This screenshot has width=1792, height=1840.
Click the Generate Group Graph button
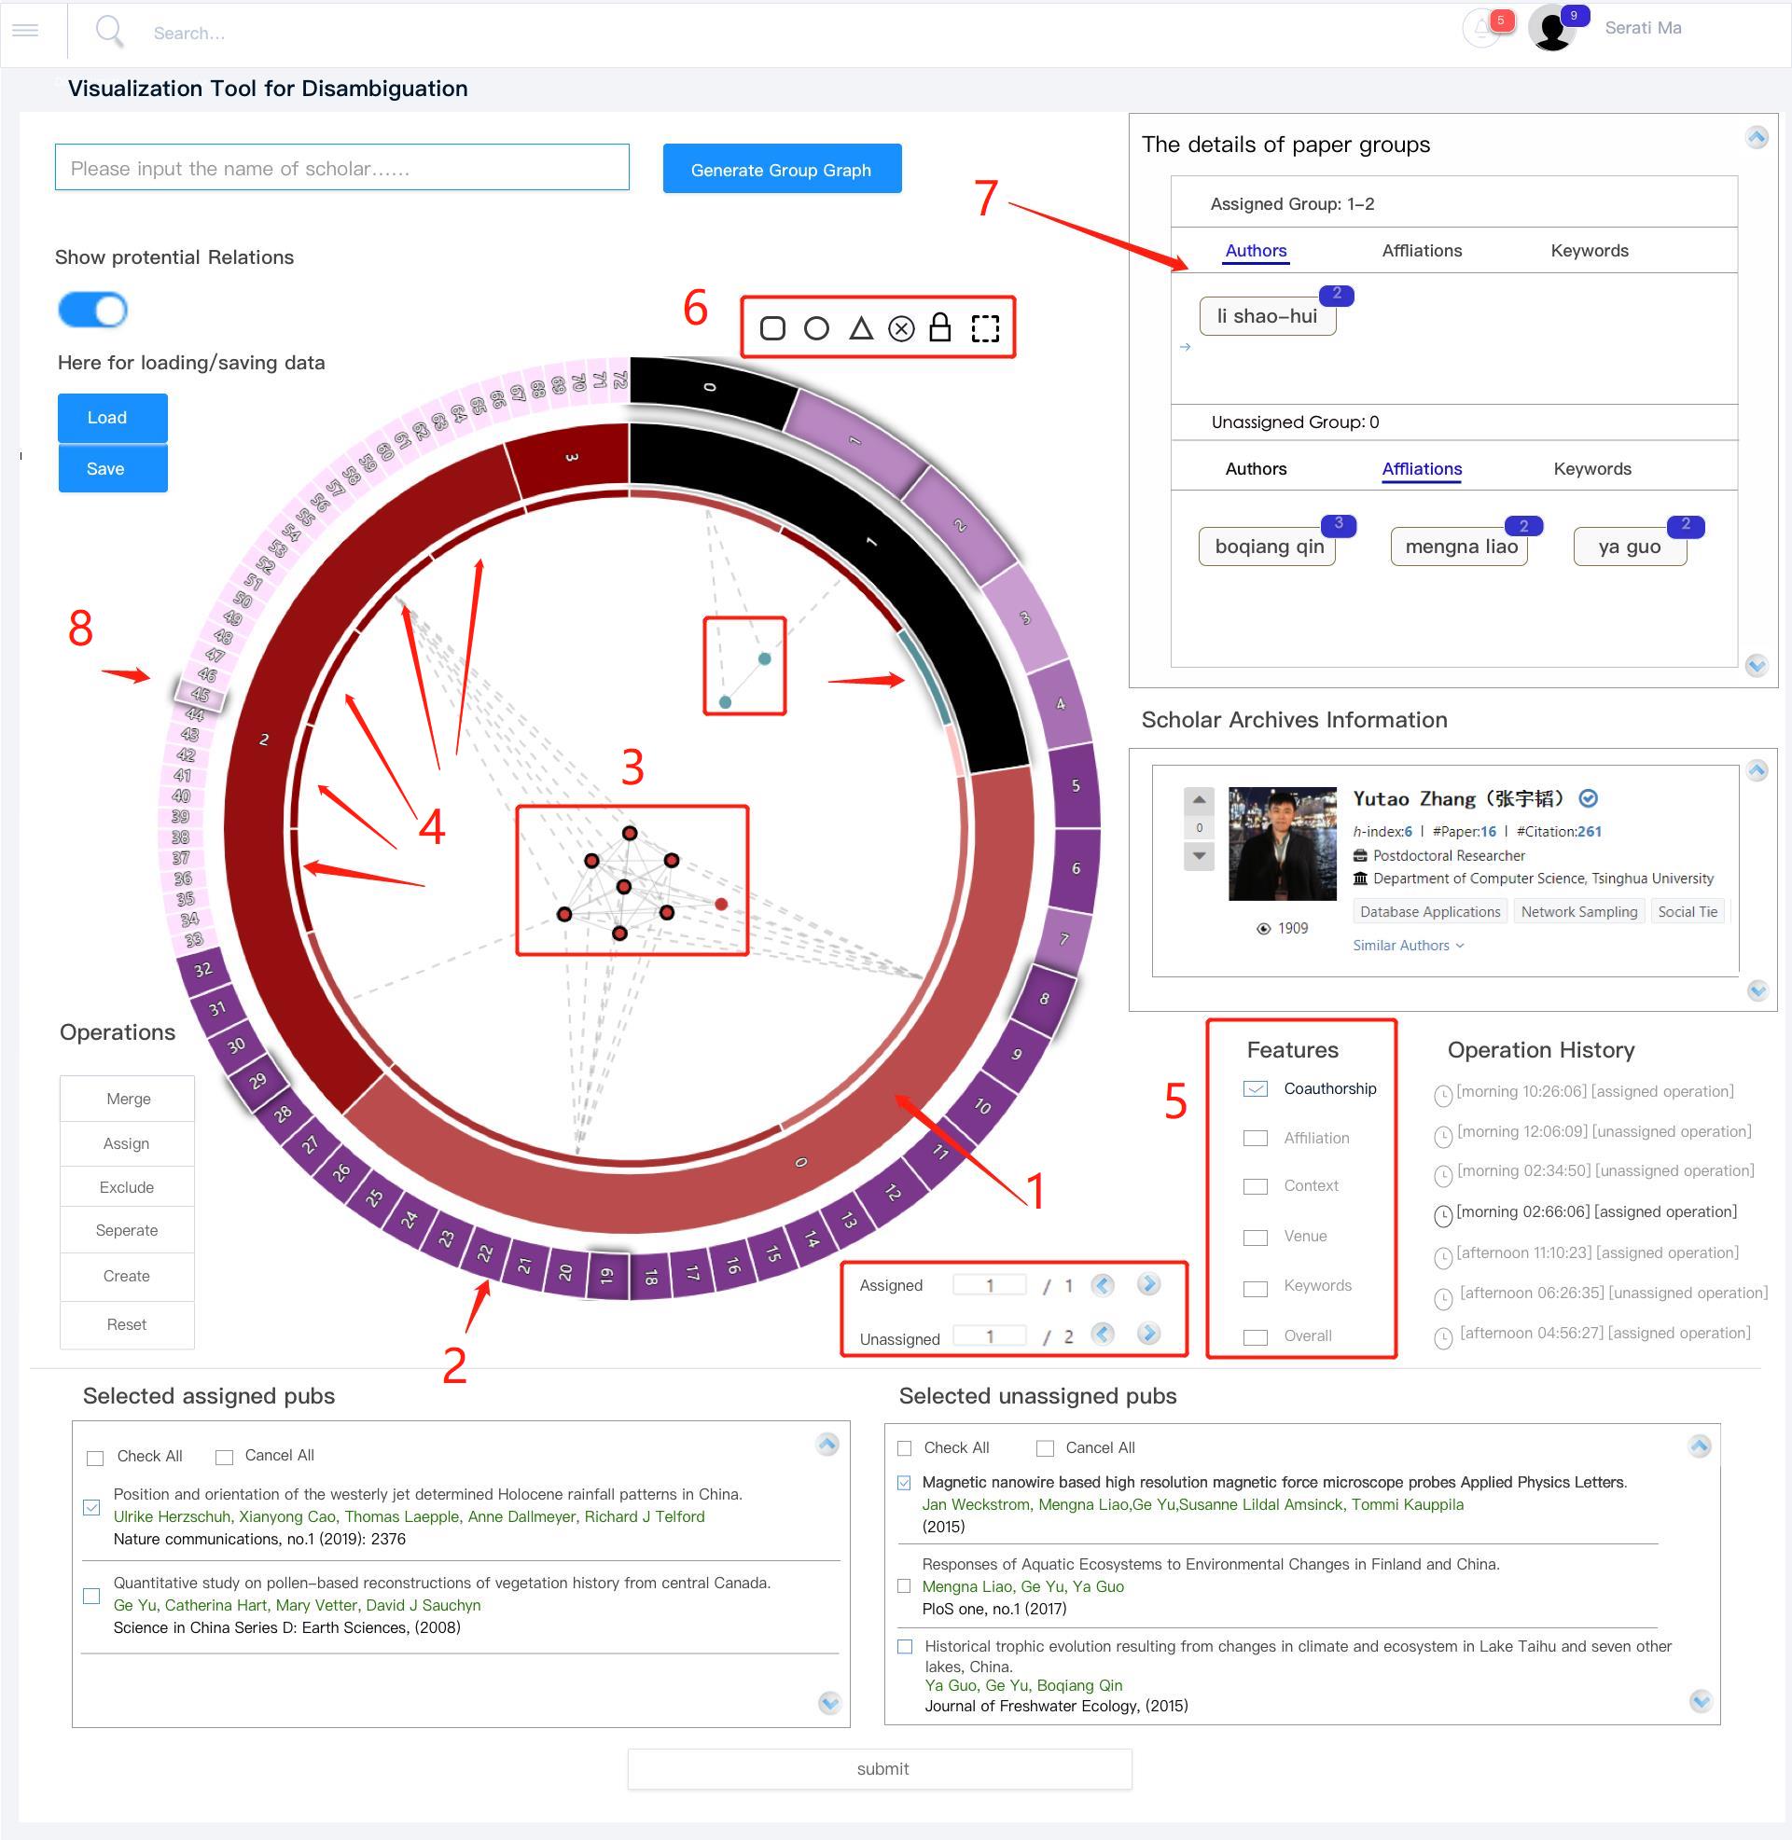[x=781, y=170]
